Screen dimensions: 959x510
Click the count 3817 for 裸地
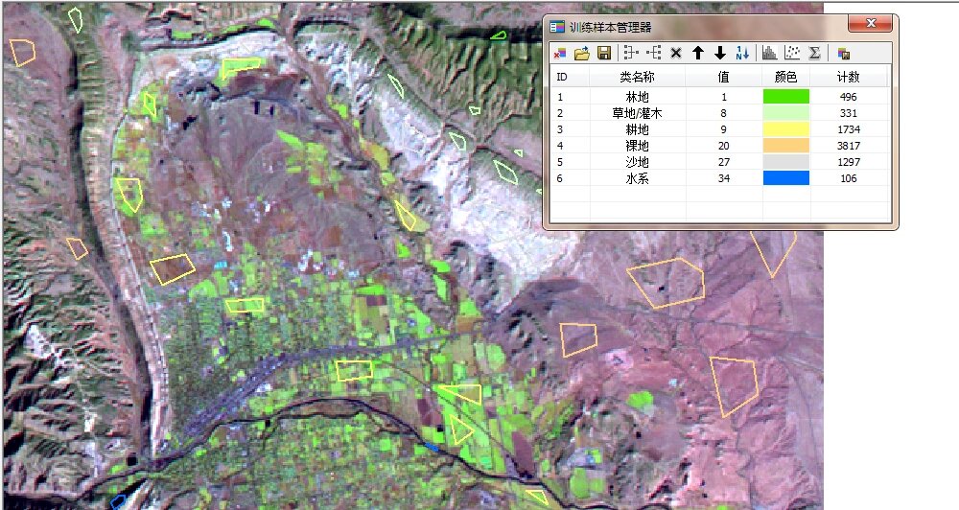pyautogui.click(x=849, y=146)
